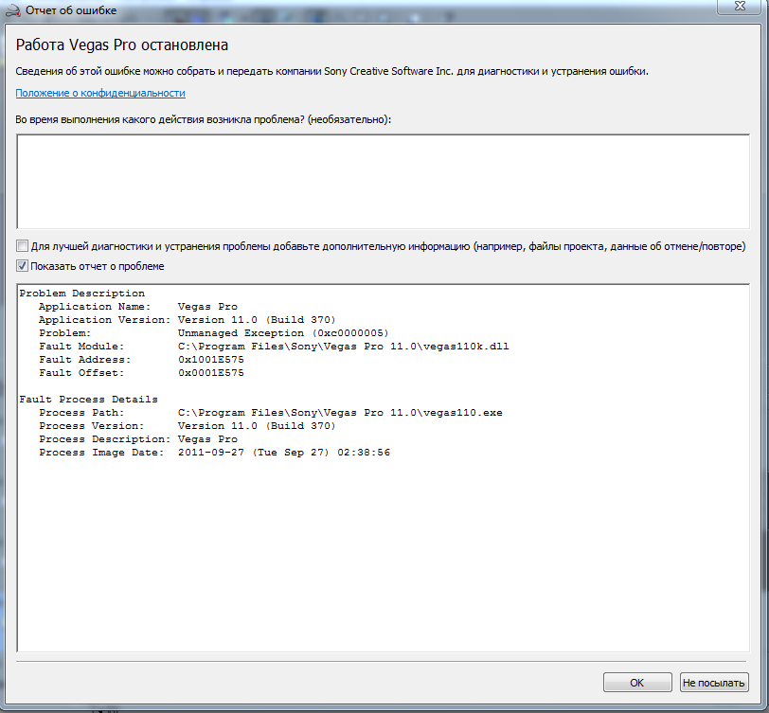This screenshot has height=713, width=769.
Task: Click the Process Description: Vegas Pro line
Action: click(138, 439)
